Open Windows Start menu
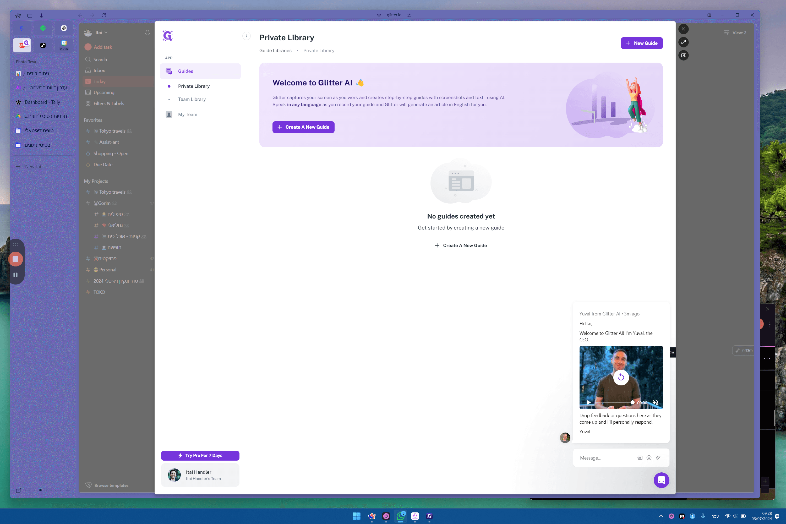 click(357, 516)
